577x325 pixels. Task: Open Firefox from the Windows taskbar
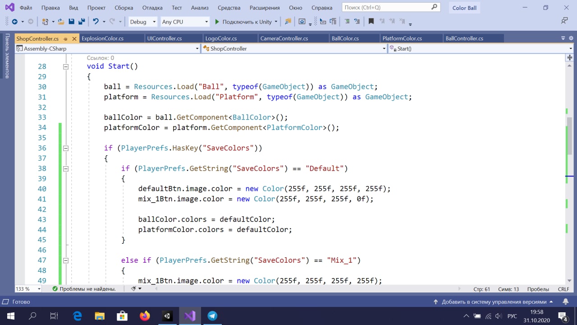[145, 316]
